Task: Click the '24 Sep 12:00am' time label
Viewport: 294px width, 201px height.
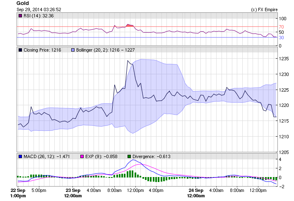Action: [x=196, y=193]
